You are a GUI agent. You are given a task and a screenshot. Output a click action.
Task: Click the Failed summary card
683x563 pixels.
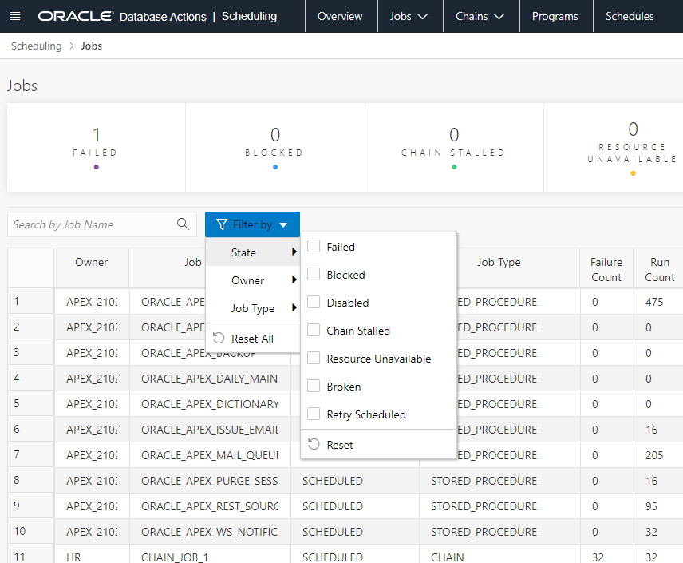click(x=97, y=148)
